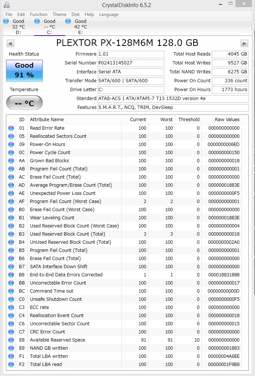Click the Current column header

coord(135,119)
